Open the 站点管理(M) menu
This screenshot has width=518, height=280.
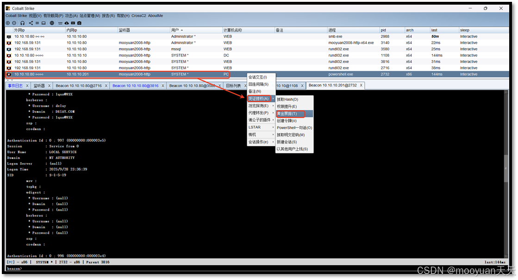pyautogui.click(x=89, y=16)
